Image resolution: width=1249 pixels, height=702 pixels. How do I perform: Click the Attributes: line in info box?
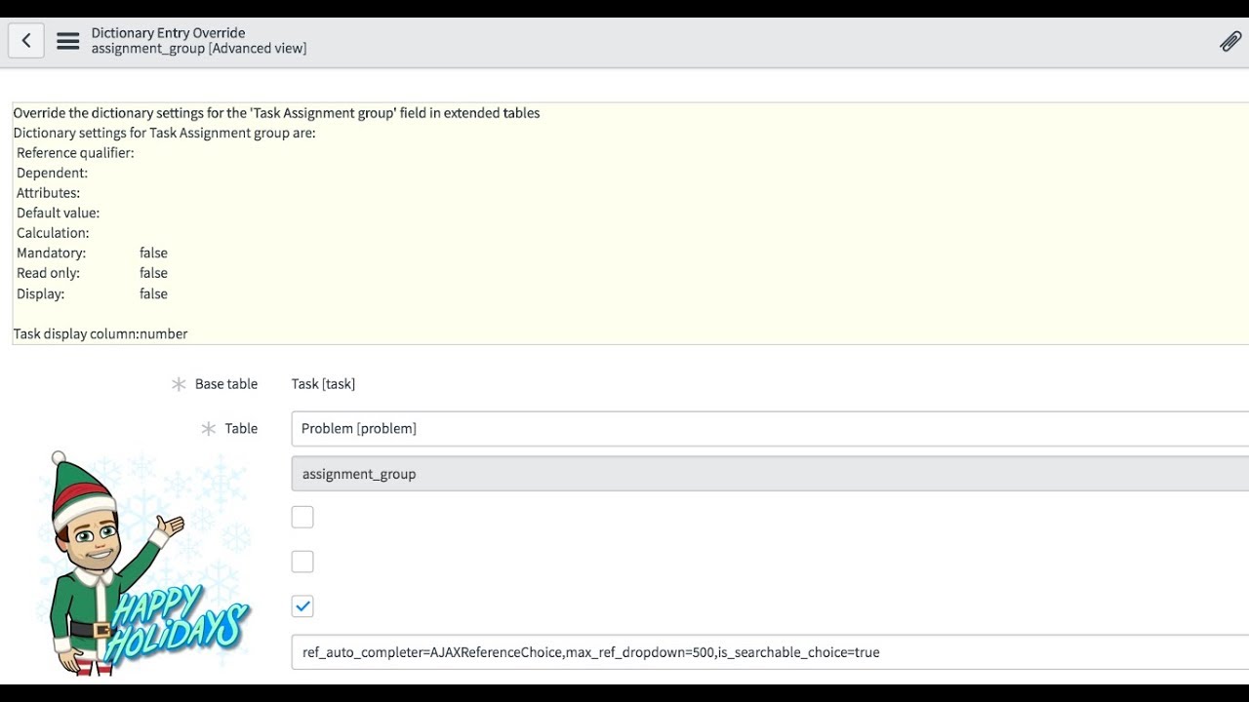pos(48,193)
